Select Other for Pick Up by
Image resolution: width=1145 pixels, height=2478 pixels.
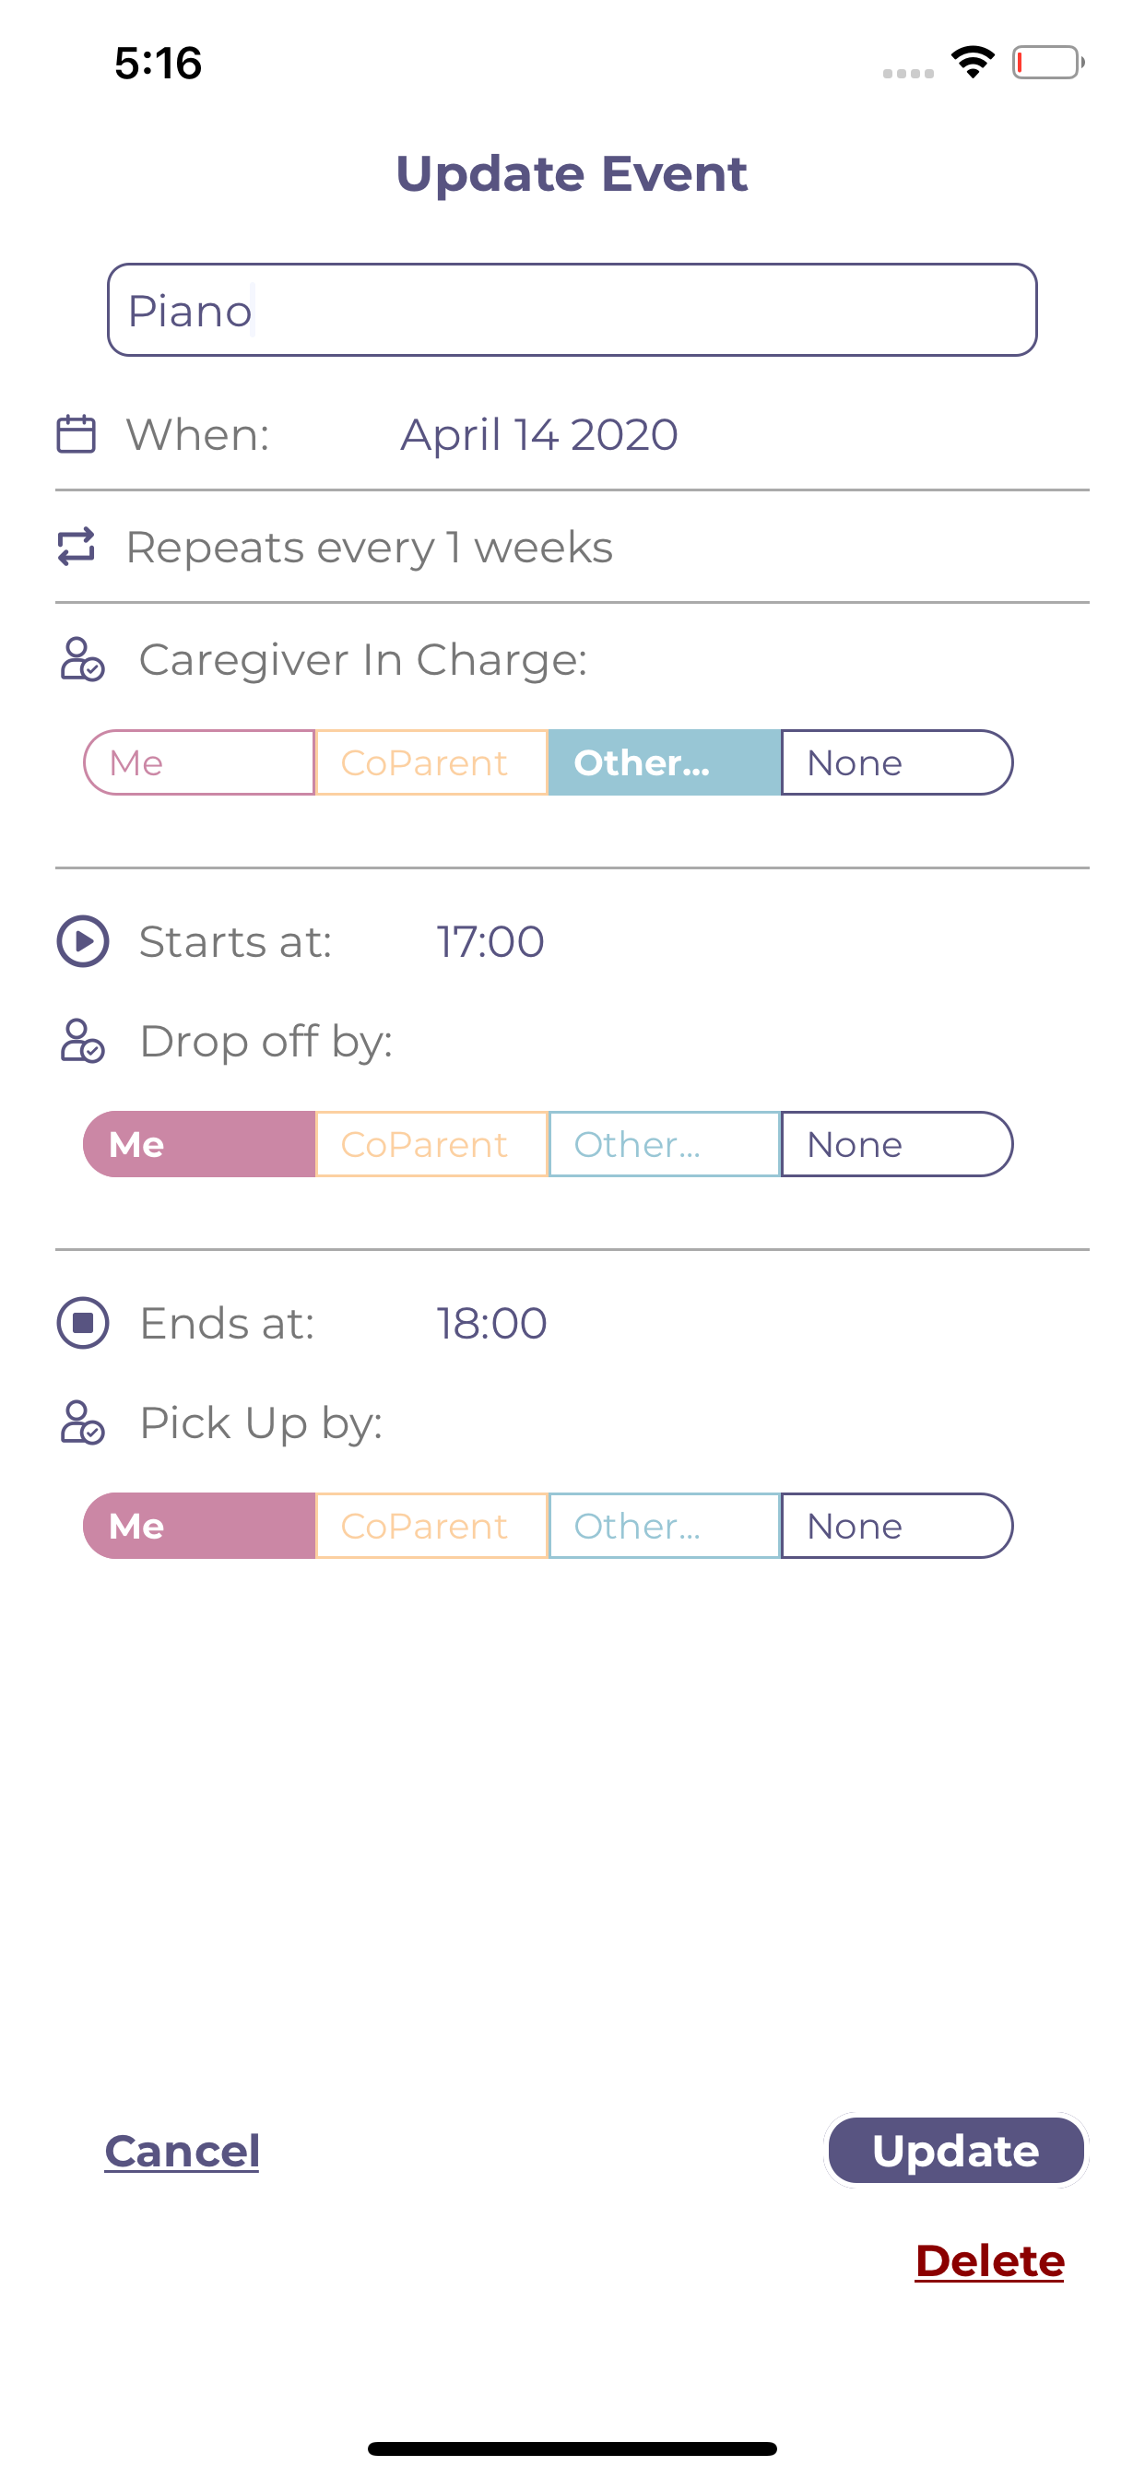(x=663, y=1526)
